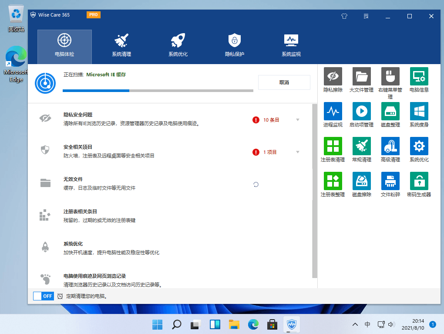Expand the 安全相关项目 results arrow
This screenshot has height=334, width=444.
[298, 152]
